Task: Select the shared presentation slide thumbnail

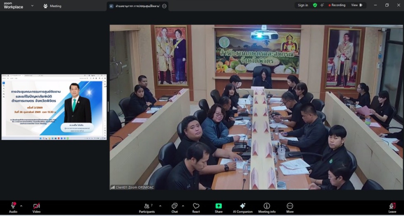Action: click(x=54, y=107)
